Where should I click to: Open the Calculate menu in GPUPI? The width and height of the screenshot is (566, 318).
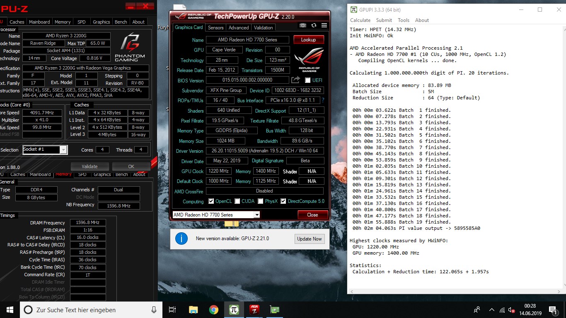coord(360,20)
